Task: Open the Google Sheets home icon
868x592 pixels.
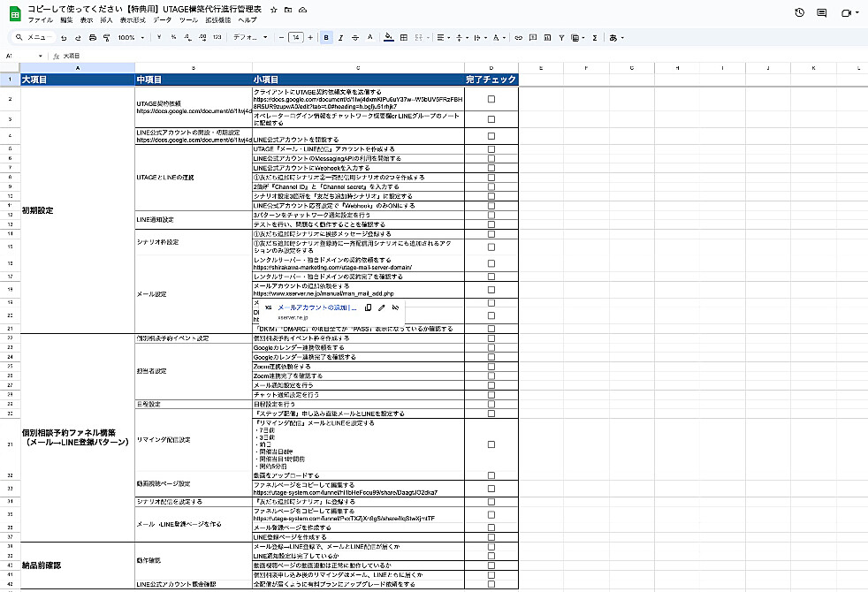Action: tap(15, 14)
